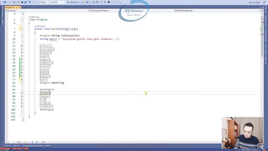The image size is (268, 151).
Task: Click the warnings count indicator
Action: [26, 142]
